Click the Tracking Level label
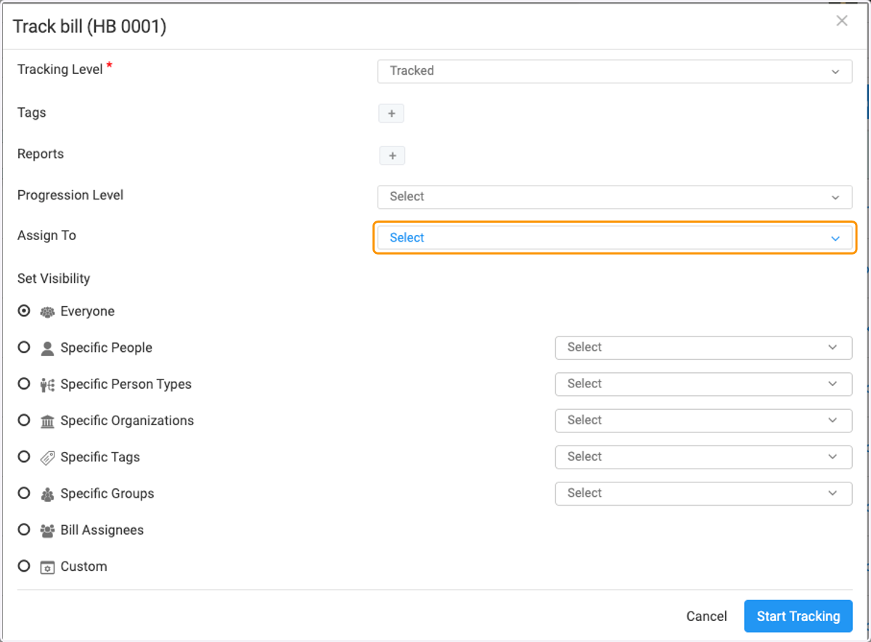 (60, 70)
